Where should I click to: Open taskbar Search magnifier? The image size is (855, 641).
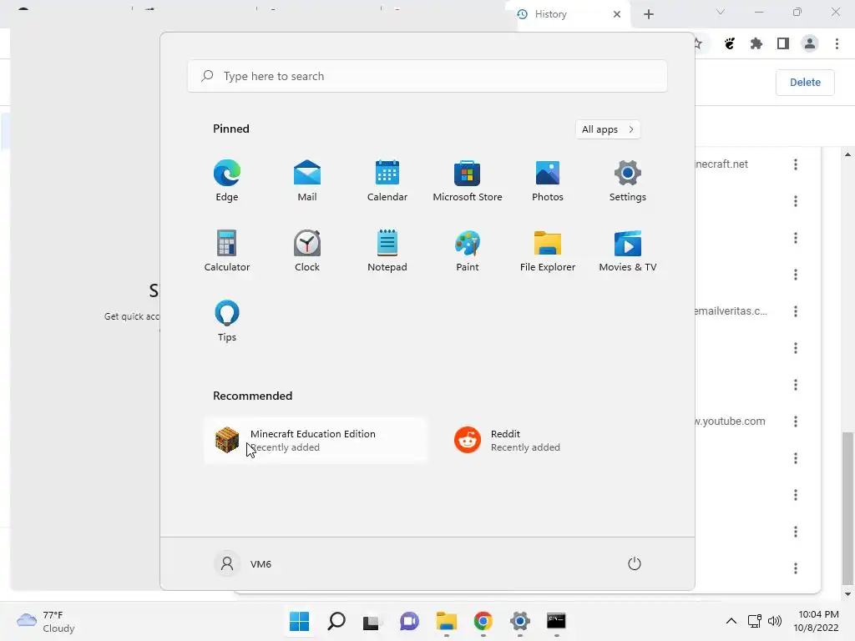tap(336, 621)
